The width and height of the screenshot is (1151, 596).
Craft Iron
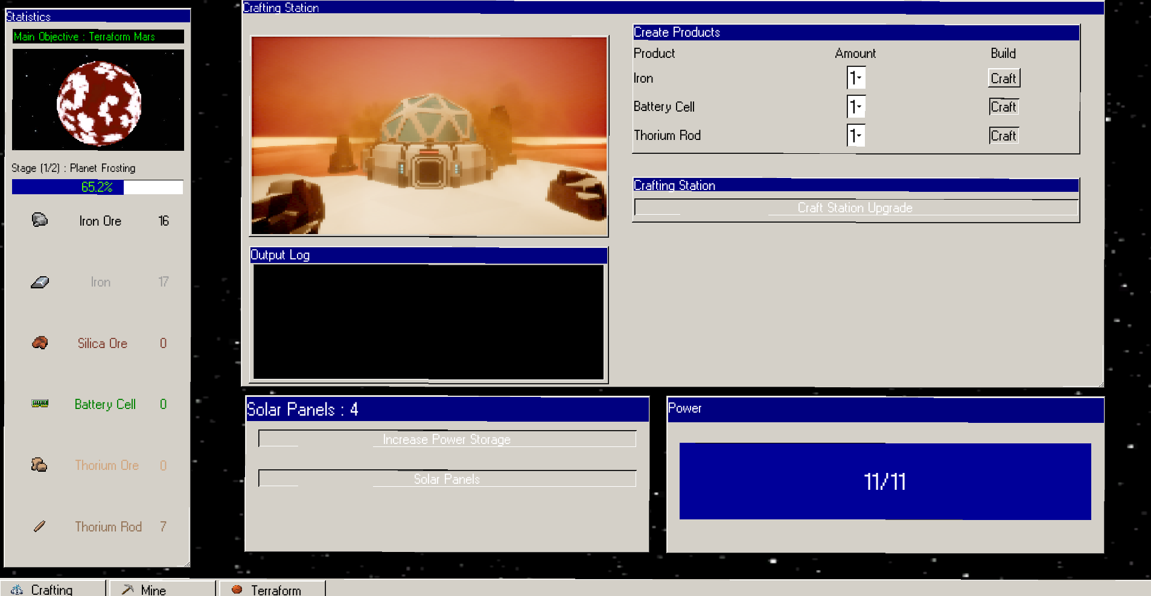click(1004, 78)
